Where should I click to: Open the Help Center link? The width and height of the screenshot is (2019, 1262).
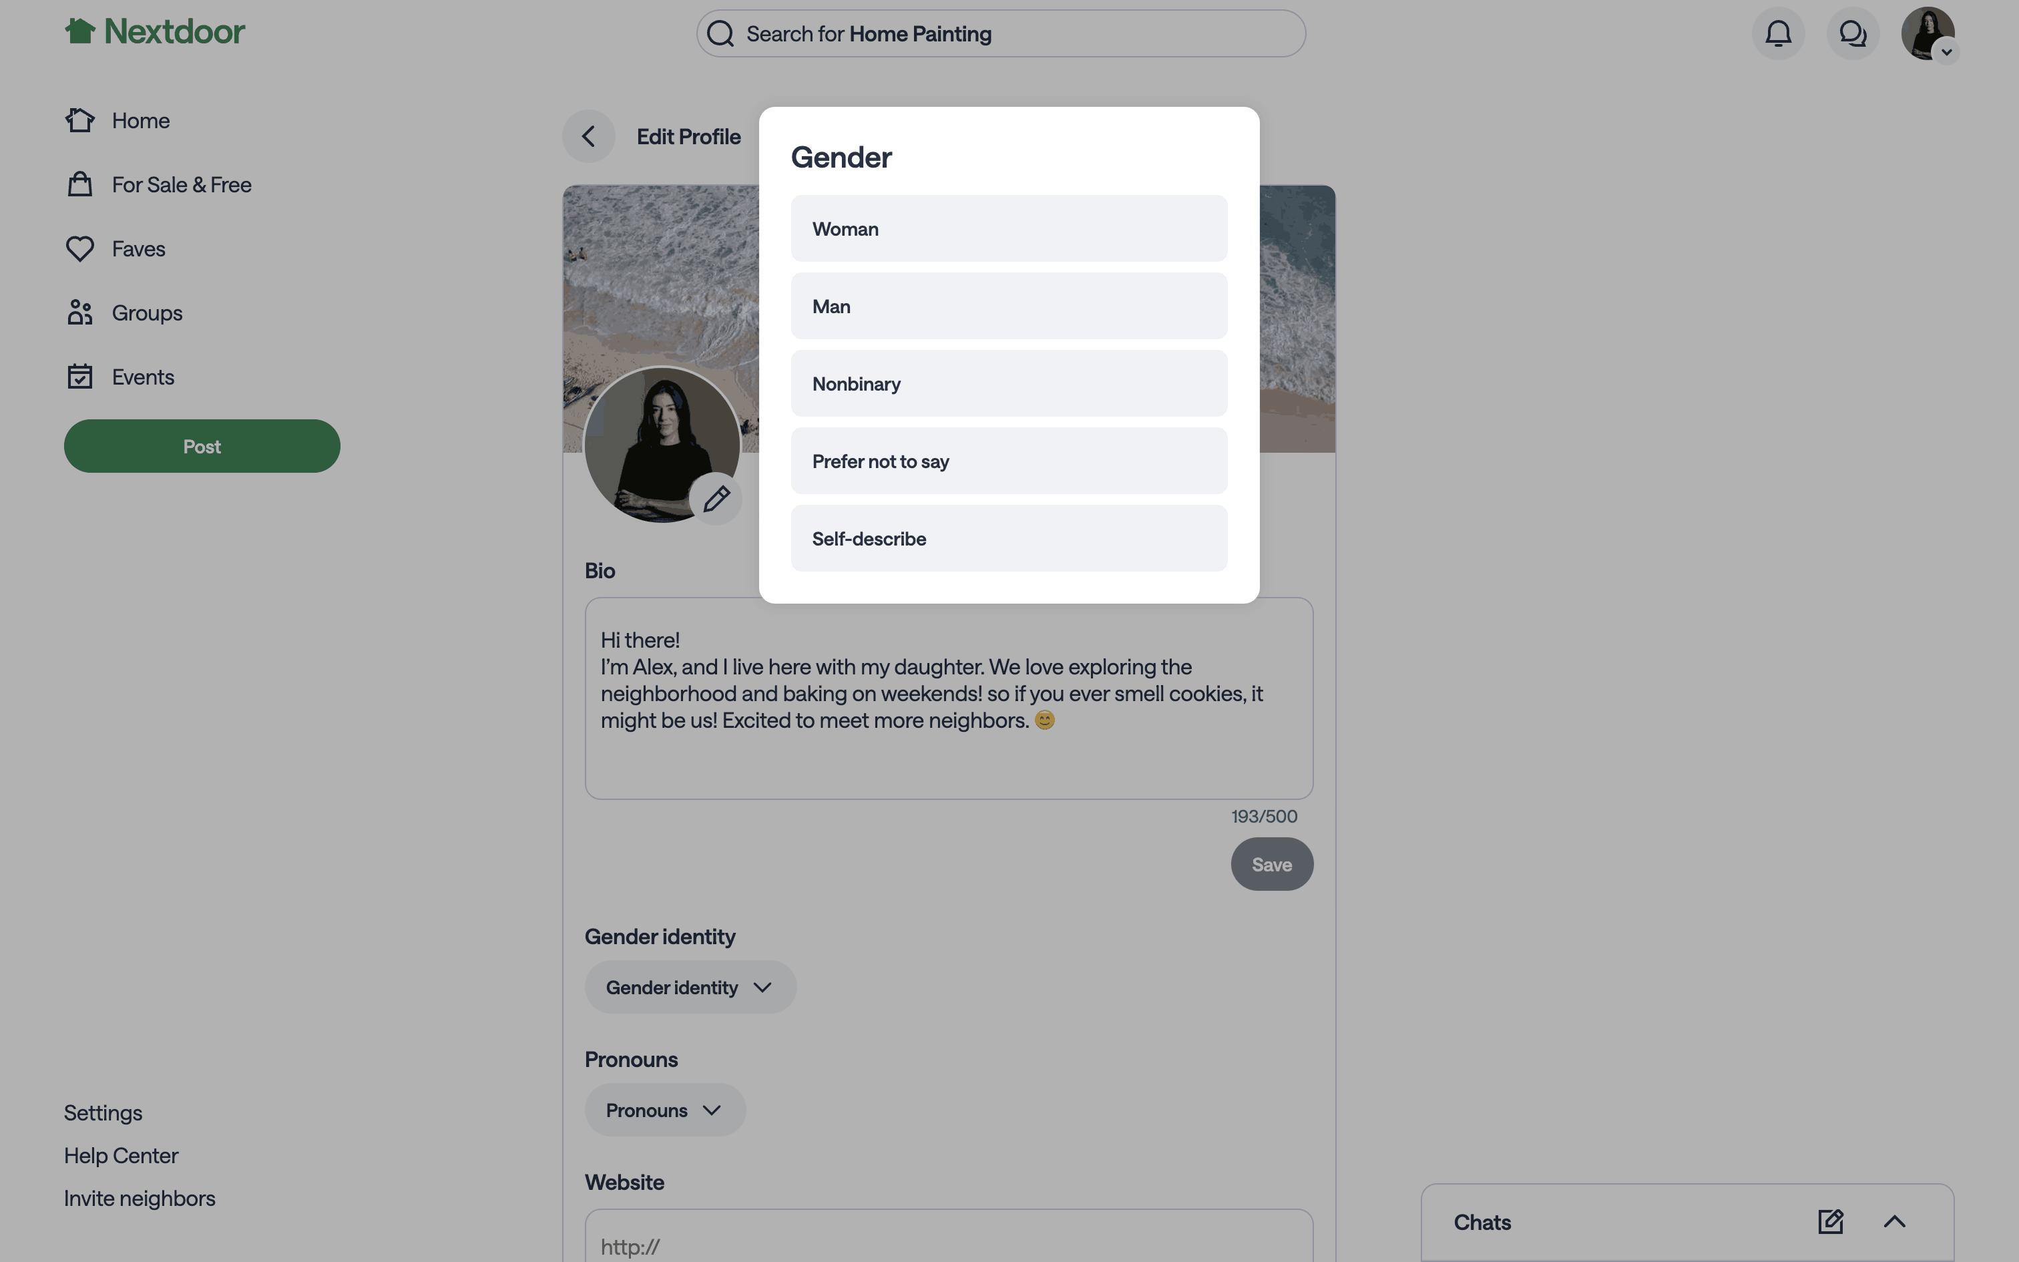coord(121,1156)
